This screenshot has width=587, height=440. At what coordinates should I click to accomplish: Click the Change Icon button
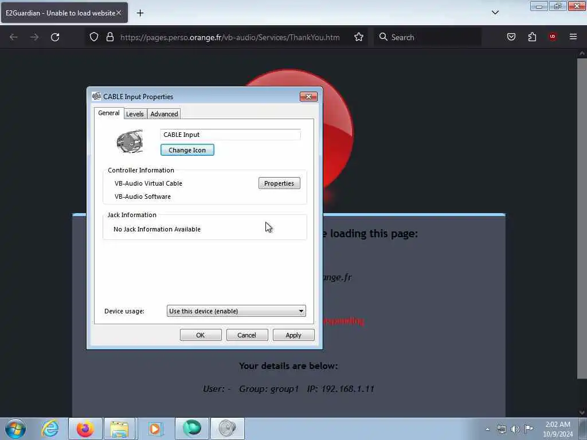pyautogui.click(x=187, y=150)
